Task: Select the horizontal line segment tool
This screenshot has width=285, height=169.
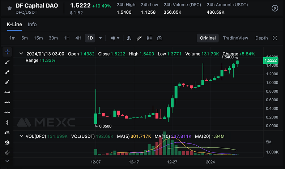Action: tap(7, 92)
